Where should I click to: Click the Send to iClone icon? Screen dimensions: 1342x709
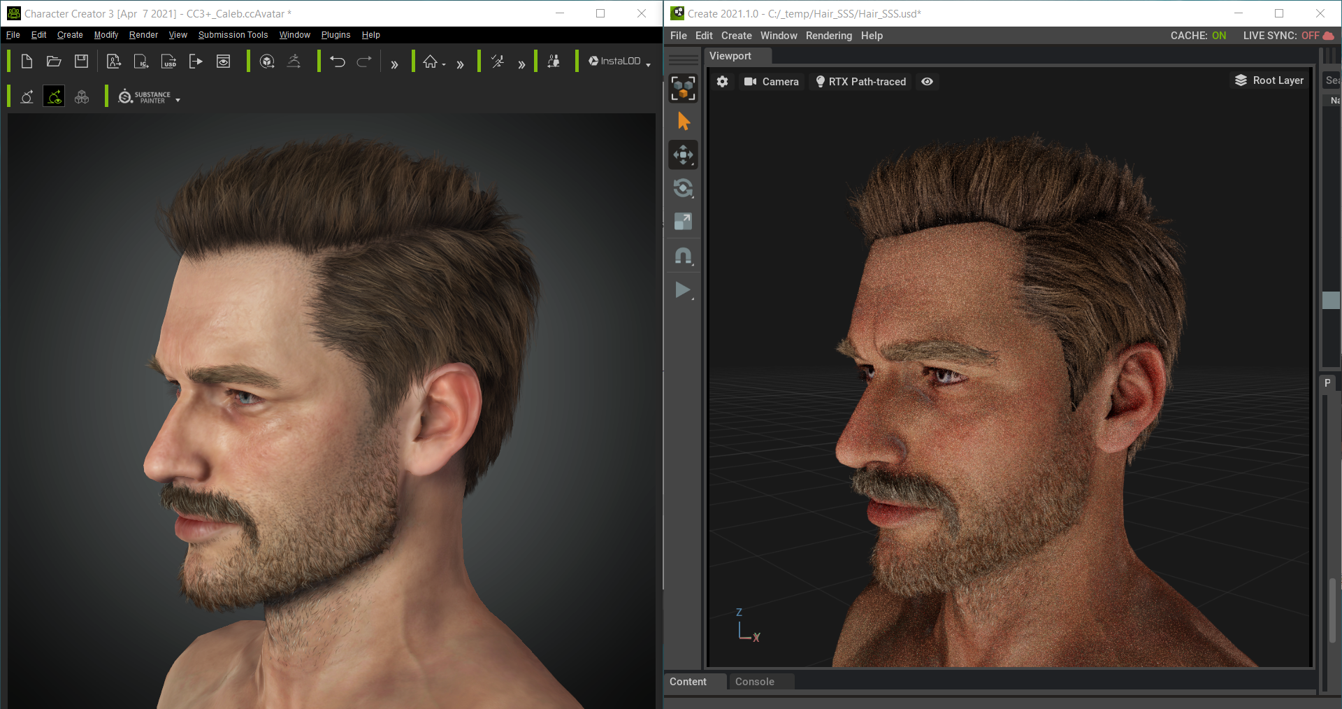[141, 62]
